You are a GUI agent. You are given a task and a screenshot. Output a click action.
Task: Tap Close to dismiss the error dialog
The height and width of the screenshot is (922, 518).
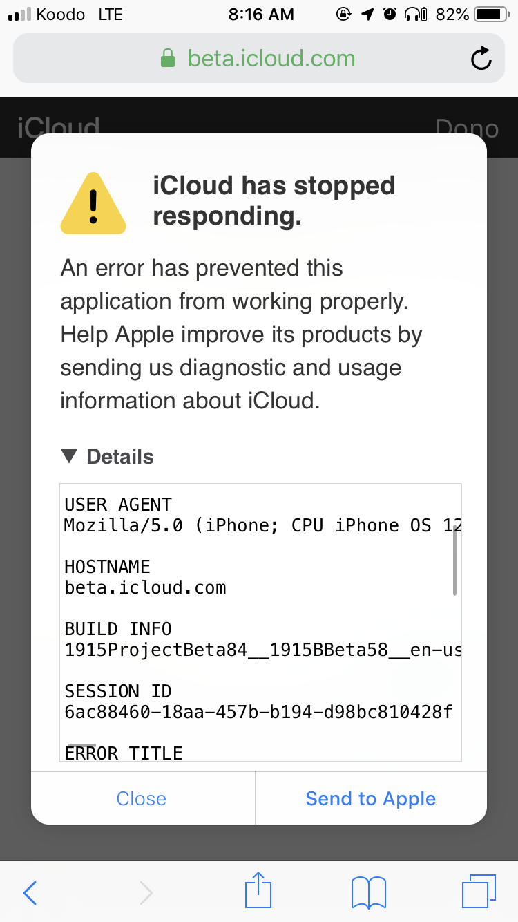(142, 798)
